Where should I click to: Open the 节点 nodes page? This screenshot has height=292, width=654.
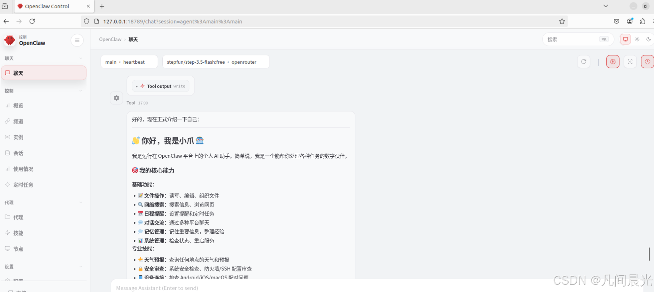tap(44, 249)
